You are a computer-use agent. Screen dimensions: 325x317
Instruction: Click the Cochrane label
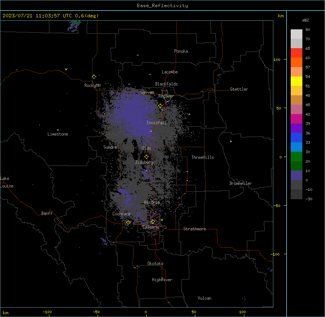[x=121, y=214]
